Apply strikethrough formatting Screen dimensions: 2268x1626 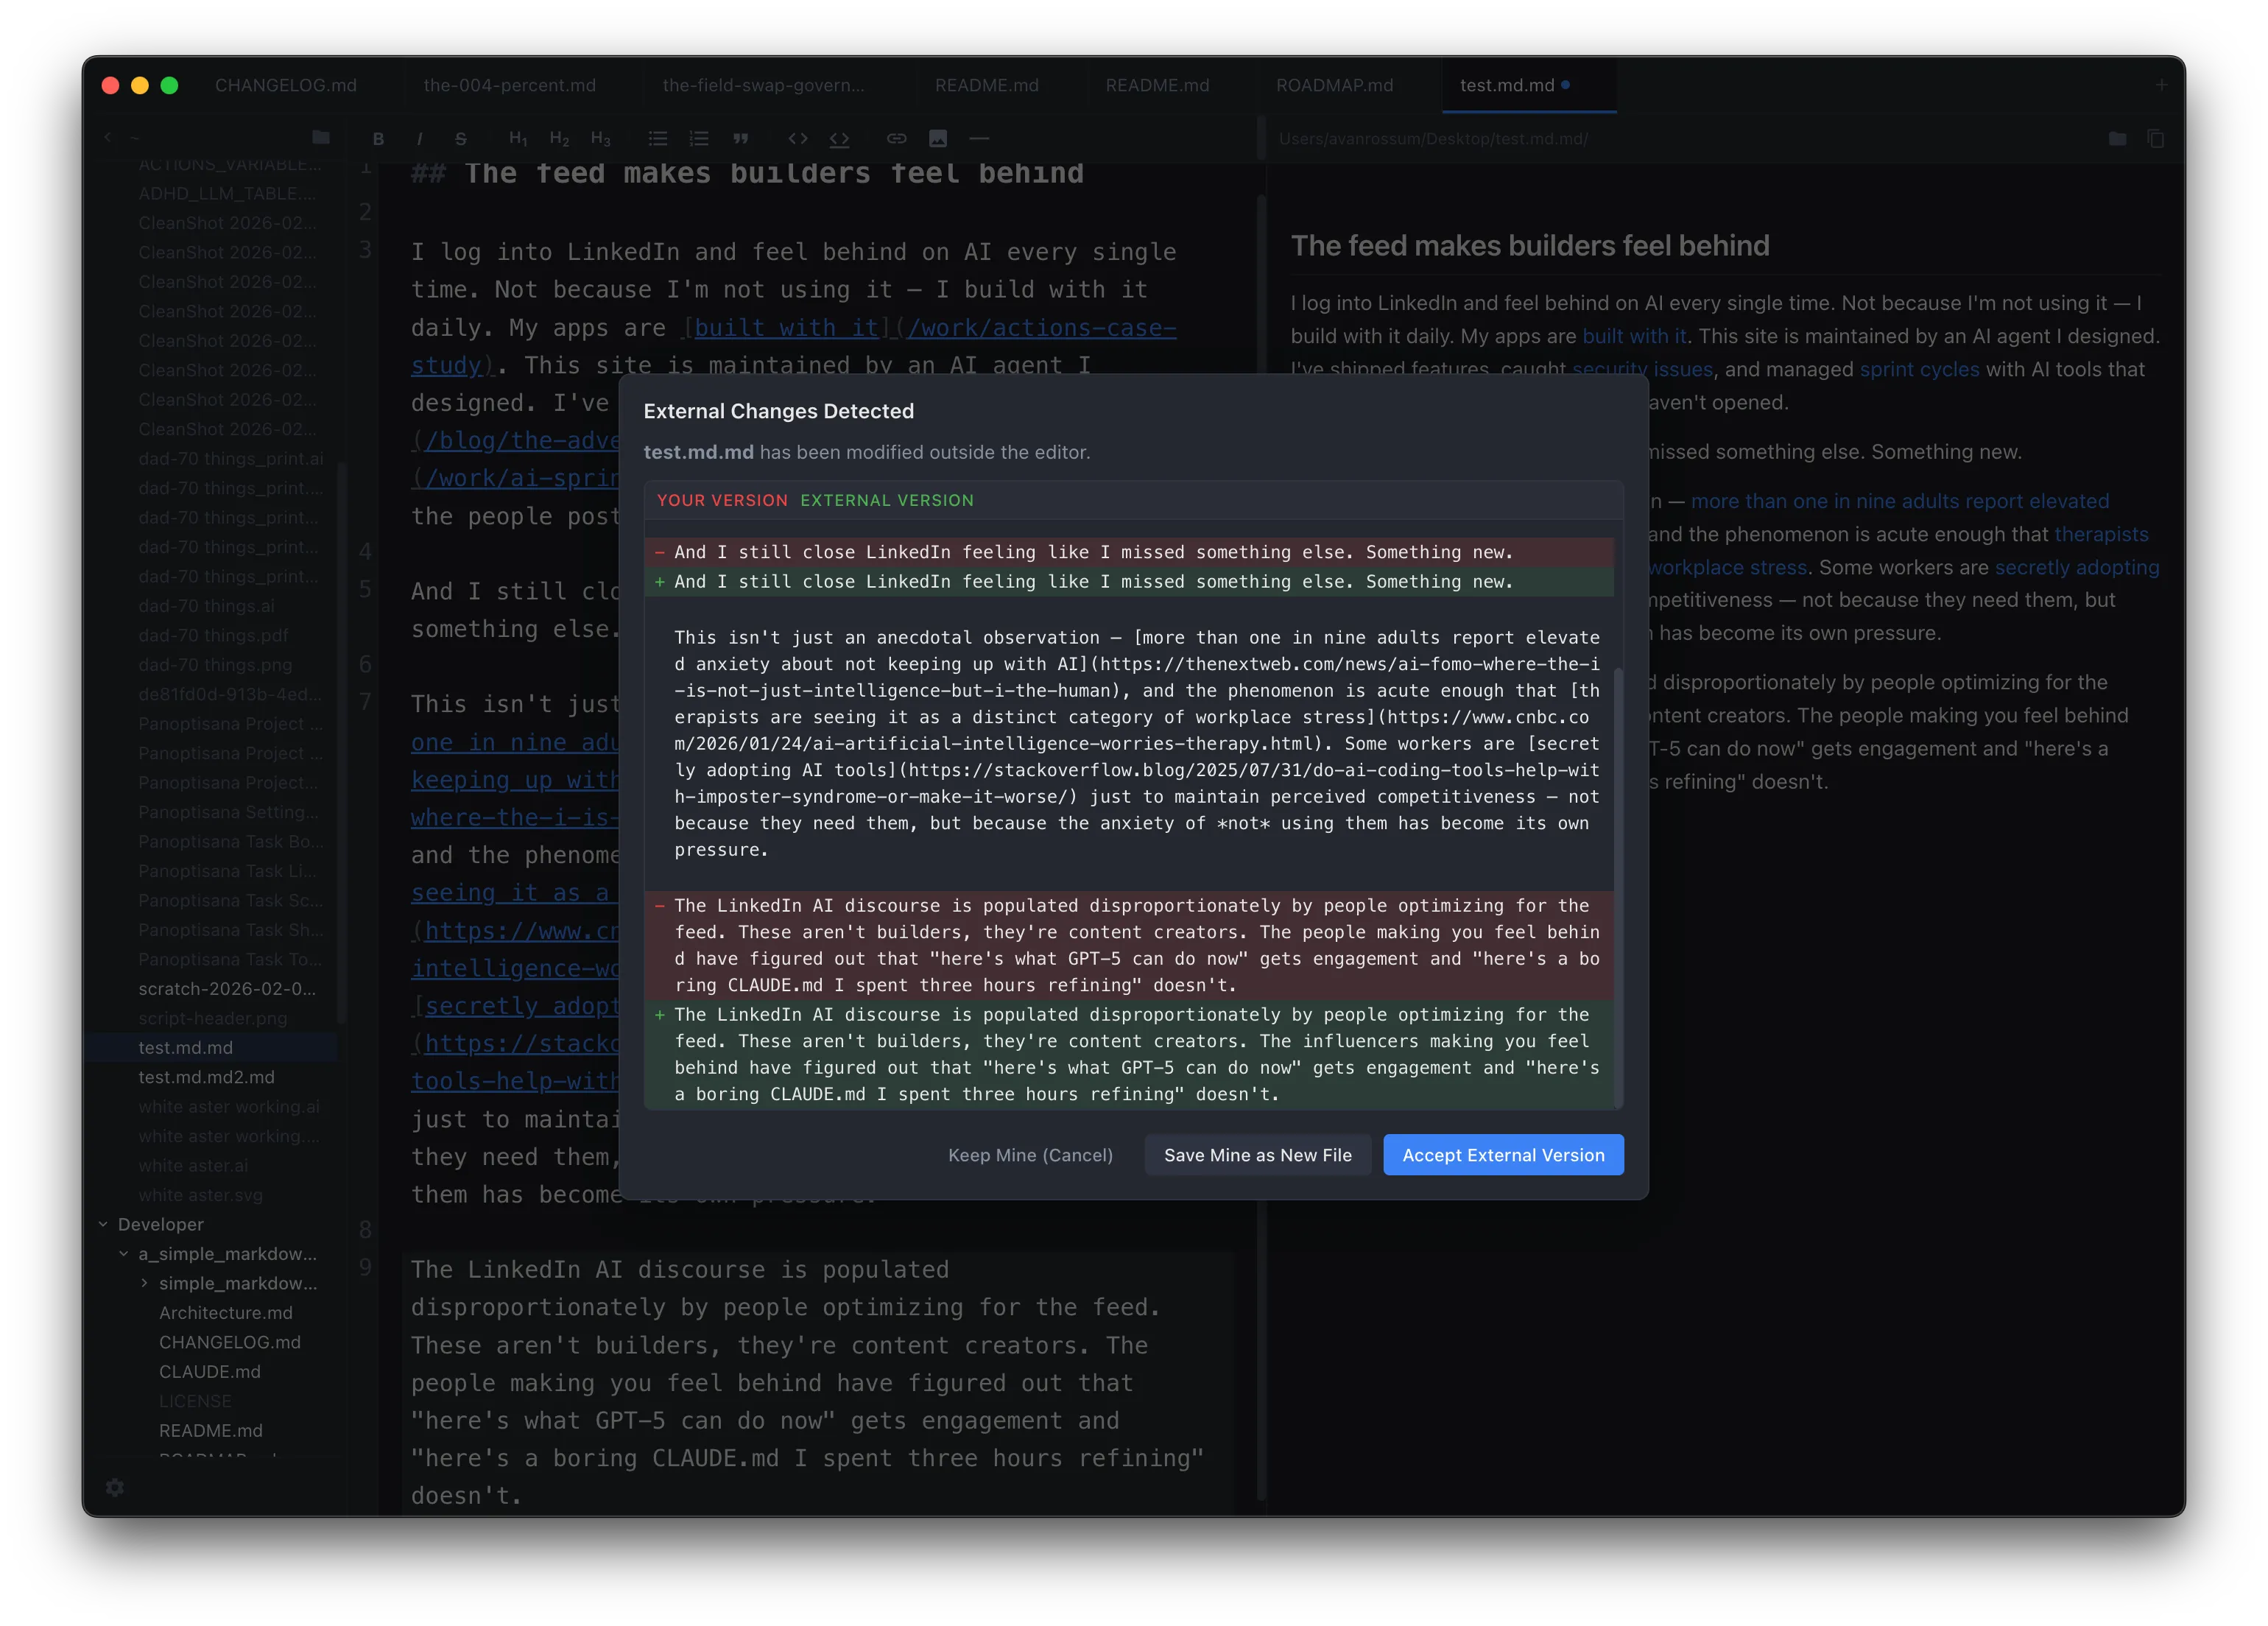(x=461, y=139)
